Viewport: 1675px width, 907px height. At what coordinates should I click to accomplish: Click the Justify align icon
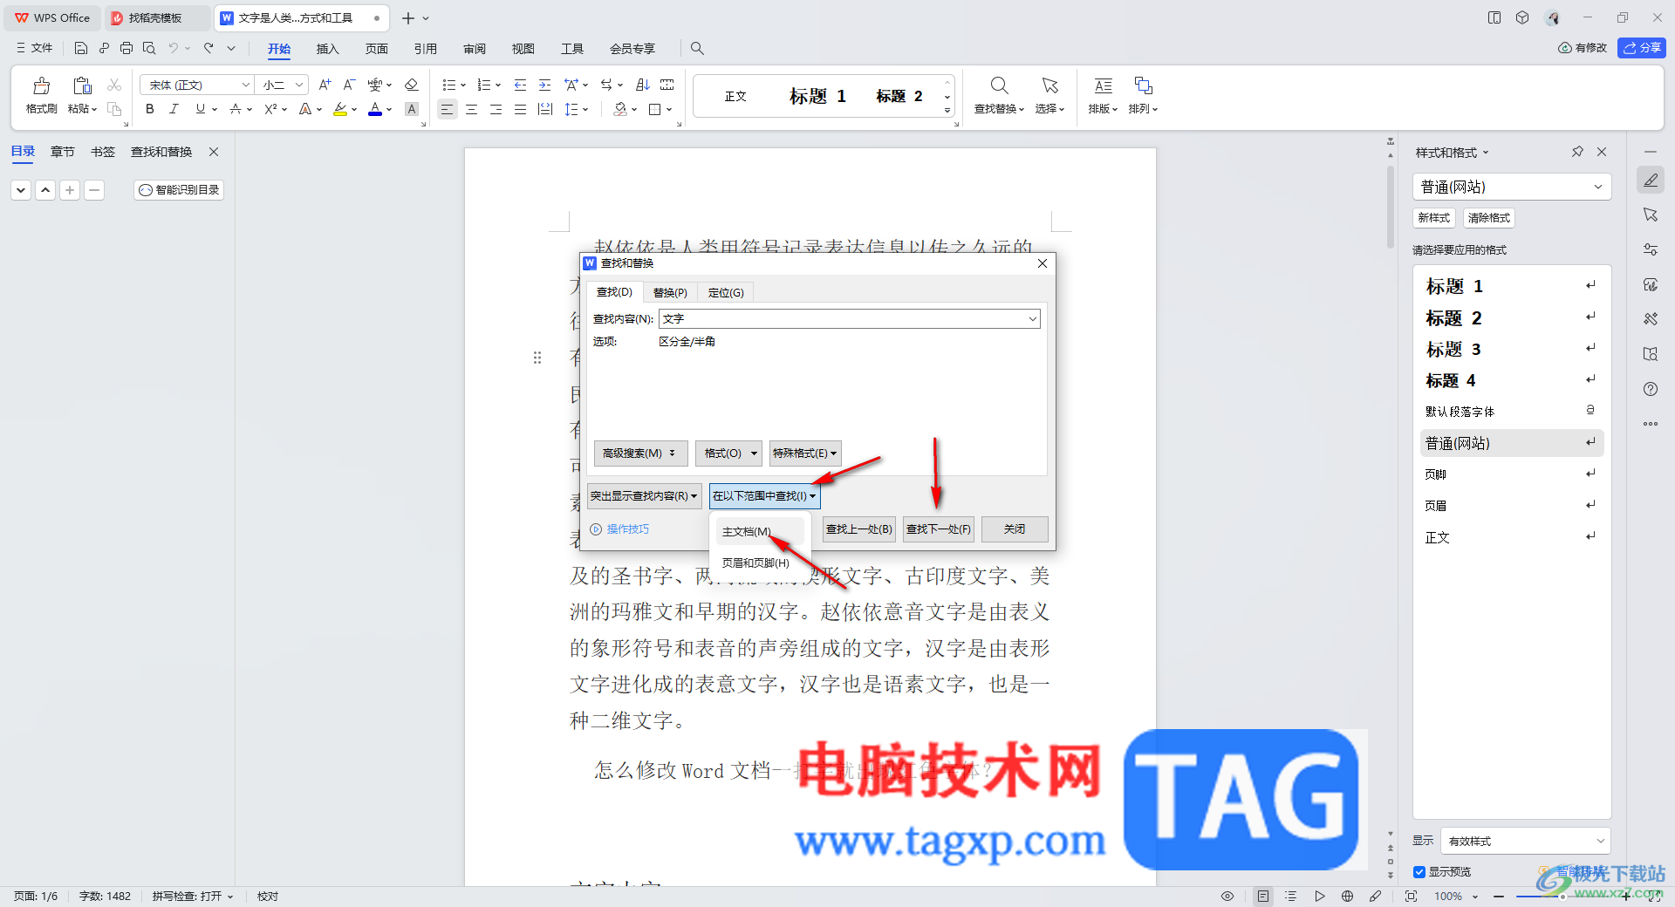(x=520, y=109)
